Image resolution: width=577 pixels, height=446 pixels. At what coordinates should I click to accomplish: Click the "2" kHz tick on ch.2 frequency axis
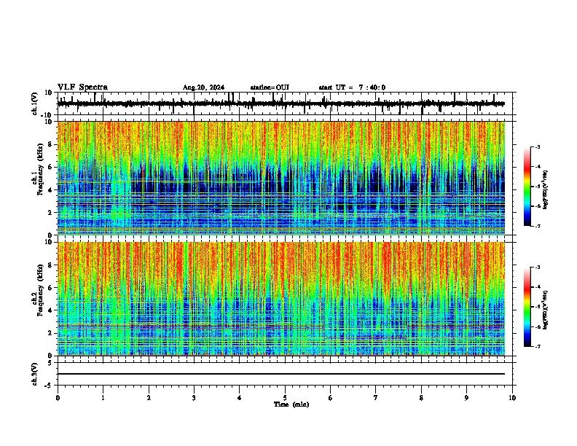pyautogui.click(x=50, y=333)
